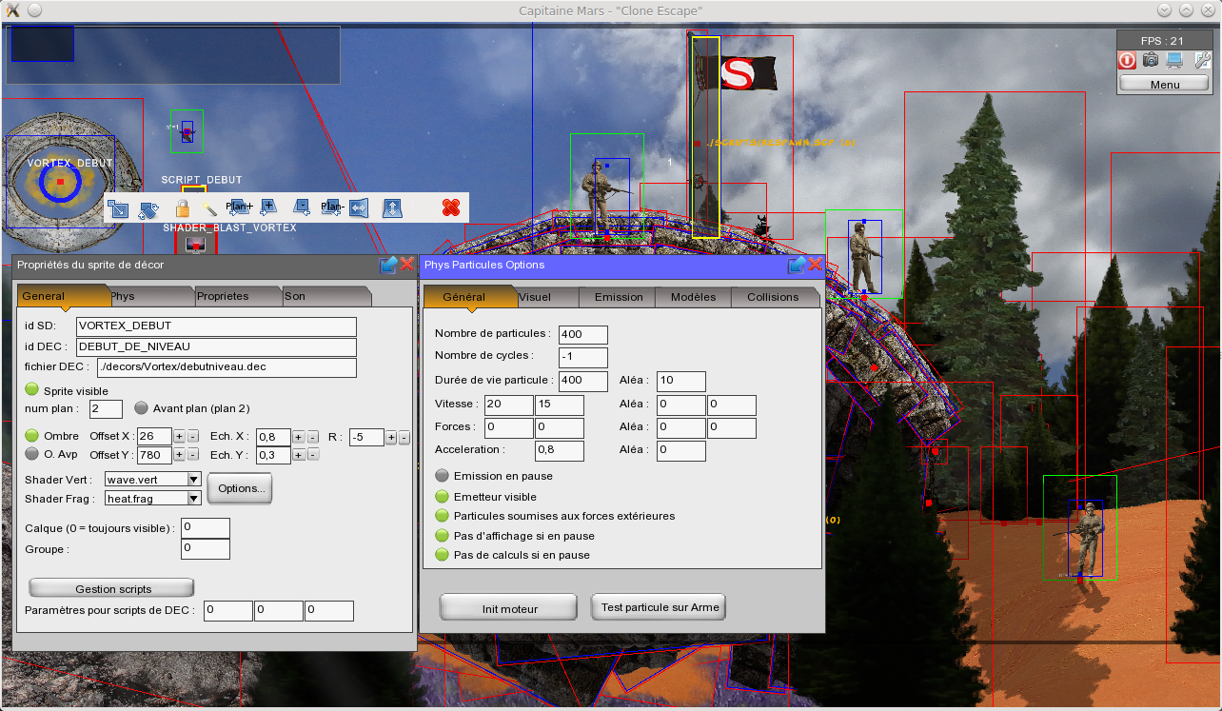1222x711 pixels.
Task: Click the 'Init moteur' button
Action: coord(508,606)
